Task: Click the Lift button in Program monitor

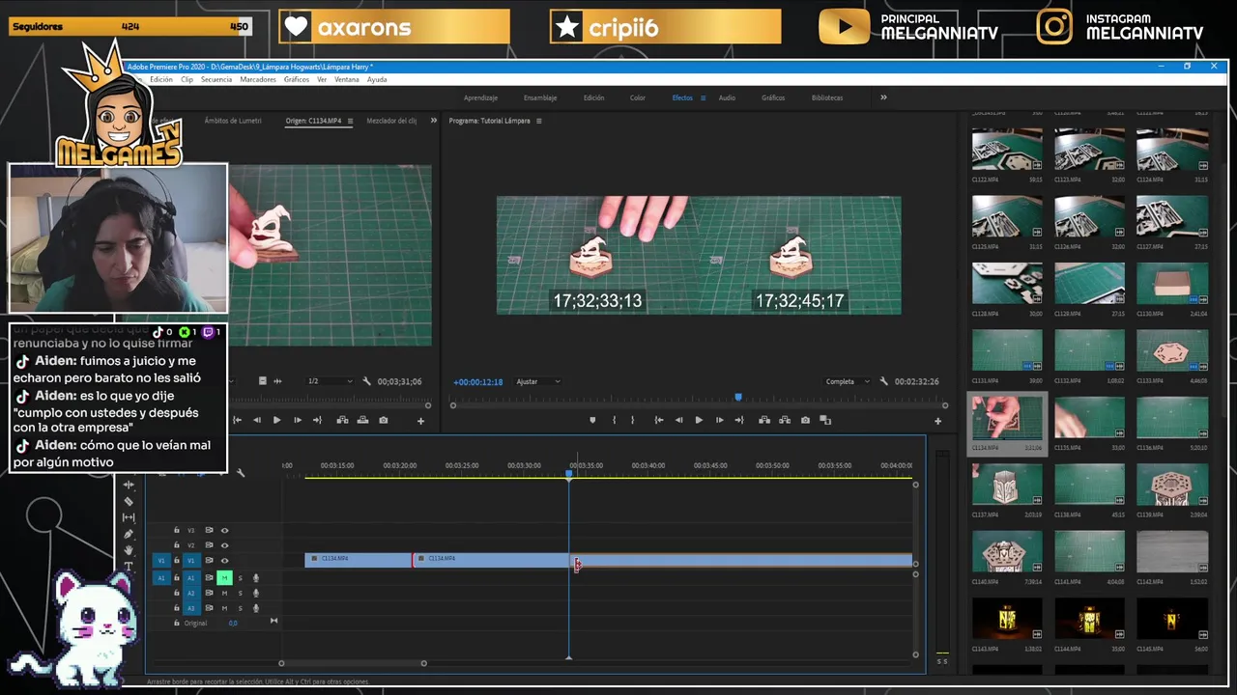Action: (764, 420)
